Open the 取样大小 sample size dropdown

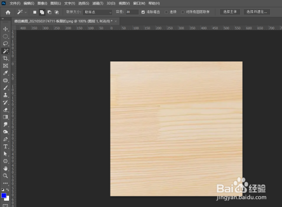coord(98,12)
